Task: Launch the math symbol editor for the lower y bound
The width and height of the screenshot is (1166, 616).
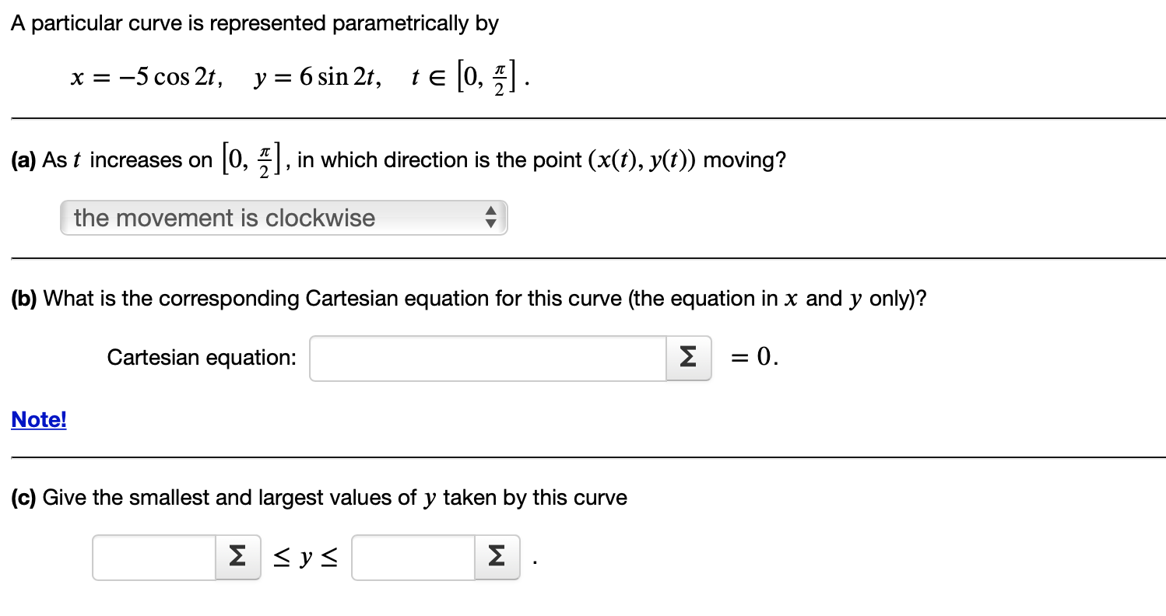Action: coord(237,557)
